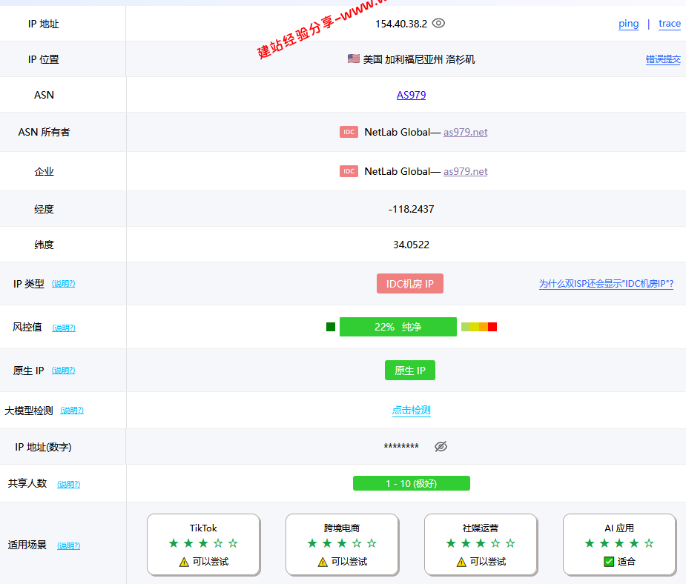Select the TikTok scenario card
The image size is (686, 584).
click(203, 545)
